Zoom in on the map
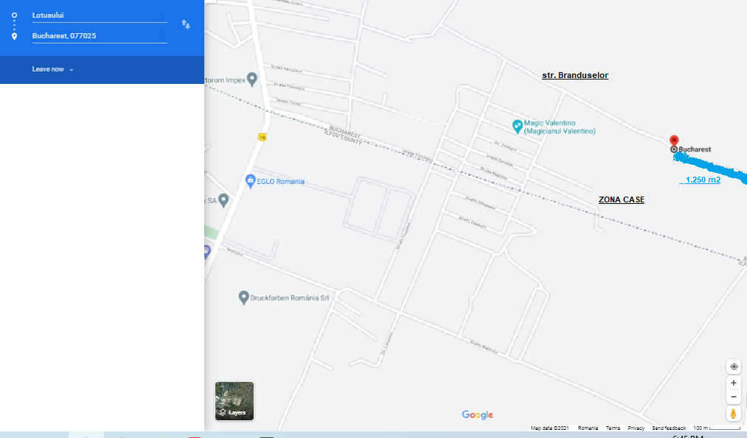 pos(734,383)
